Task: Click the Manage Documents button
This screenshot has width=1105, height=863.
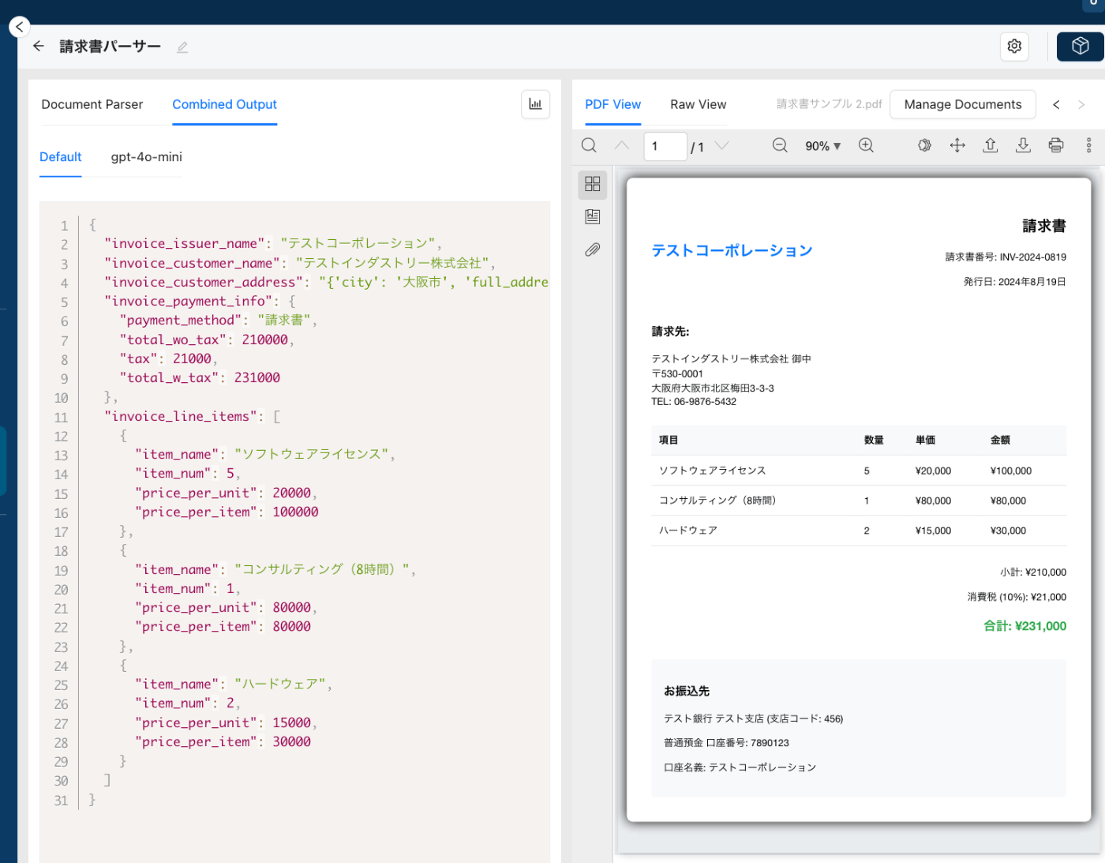Action: point(963,104)
